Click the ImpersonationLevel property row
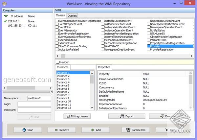Image resolution: width=197 pixels, height=140 pixels. click(143, 104)
